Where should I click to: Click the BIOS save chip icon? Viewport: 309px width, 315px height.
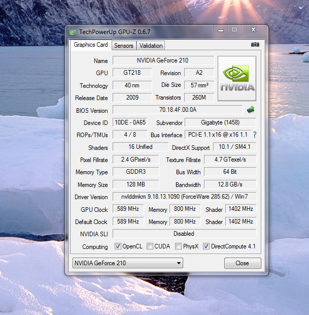point(251,110)
